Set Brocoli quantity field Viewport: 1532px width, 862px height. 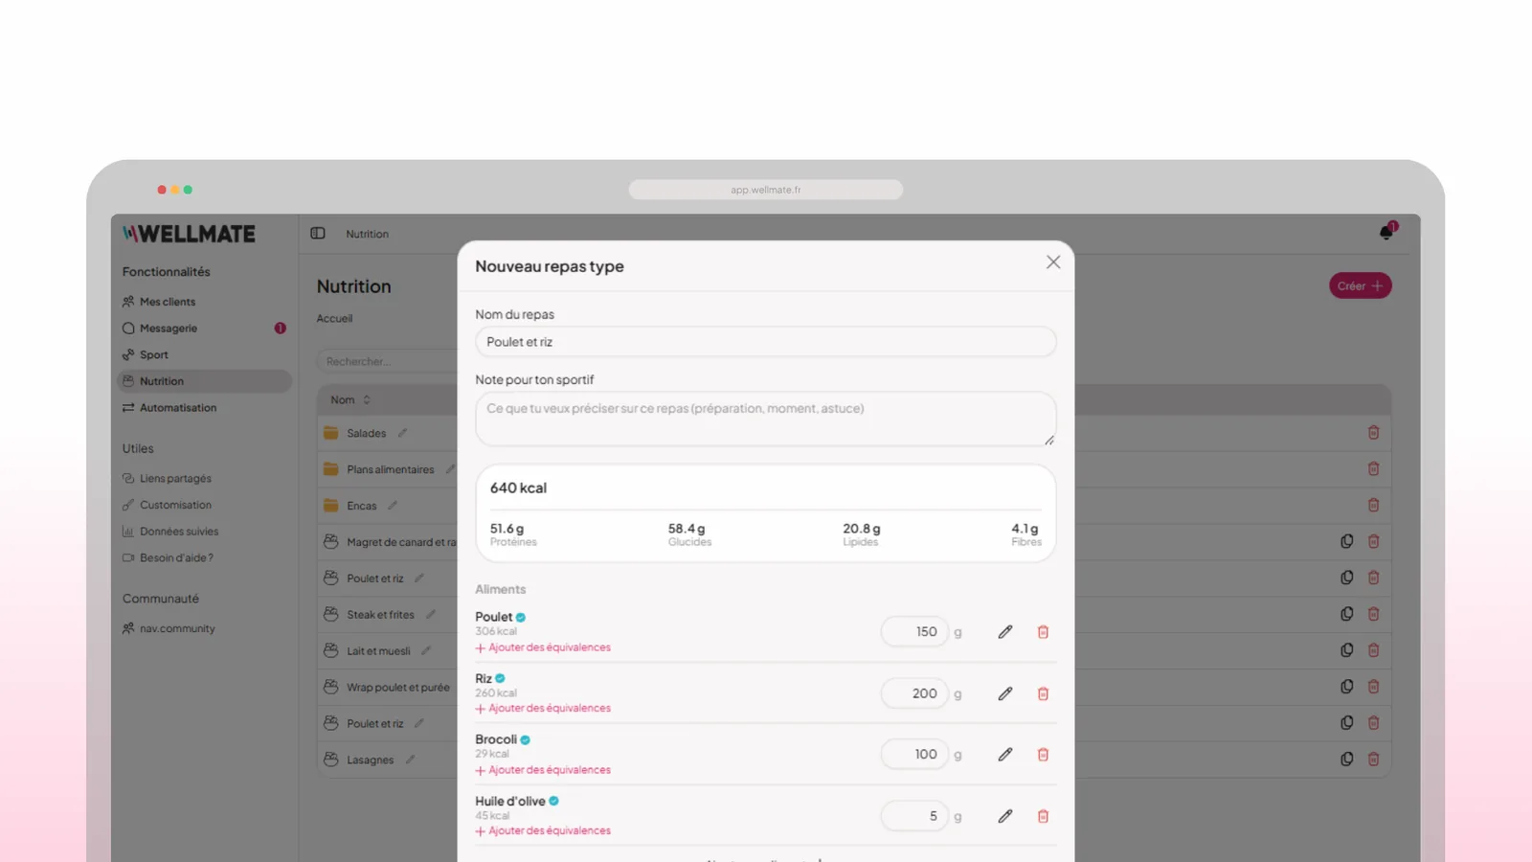(x=914, y=755)
